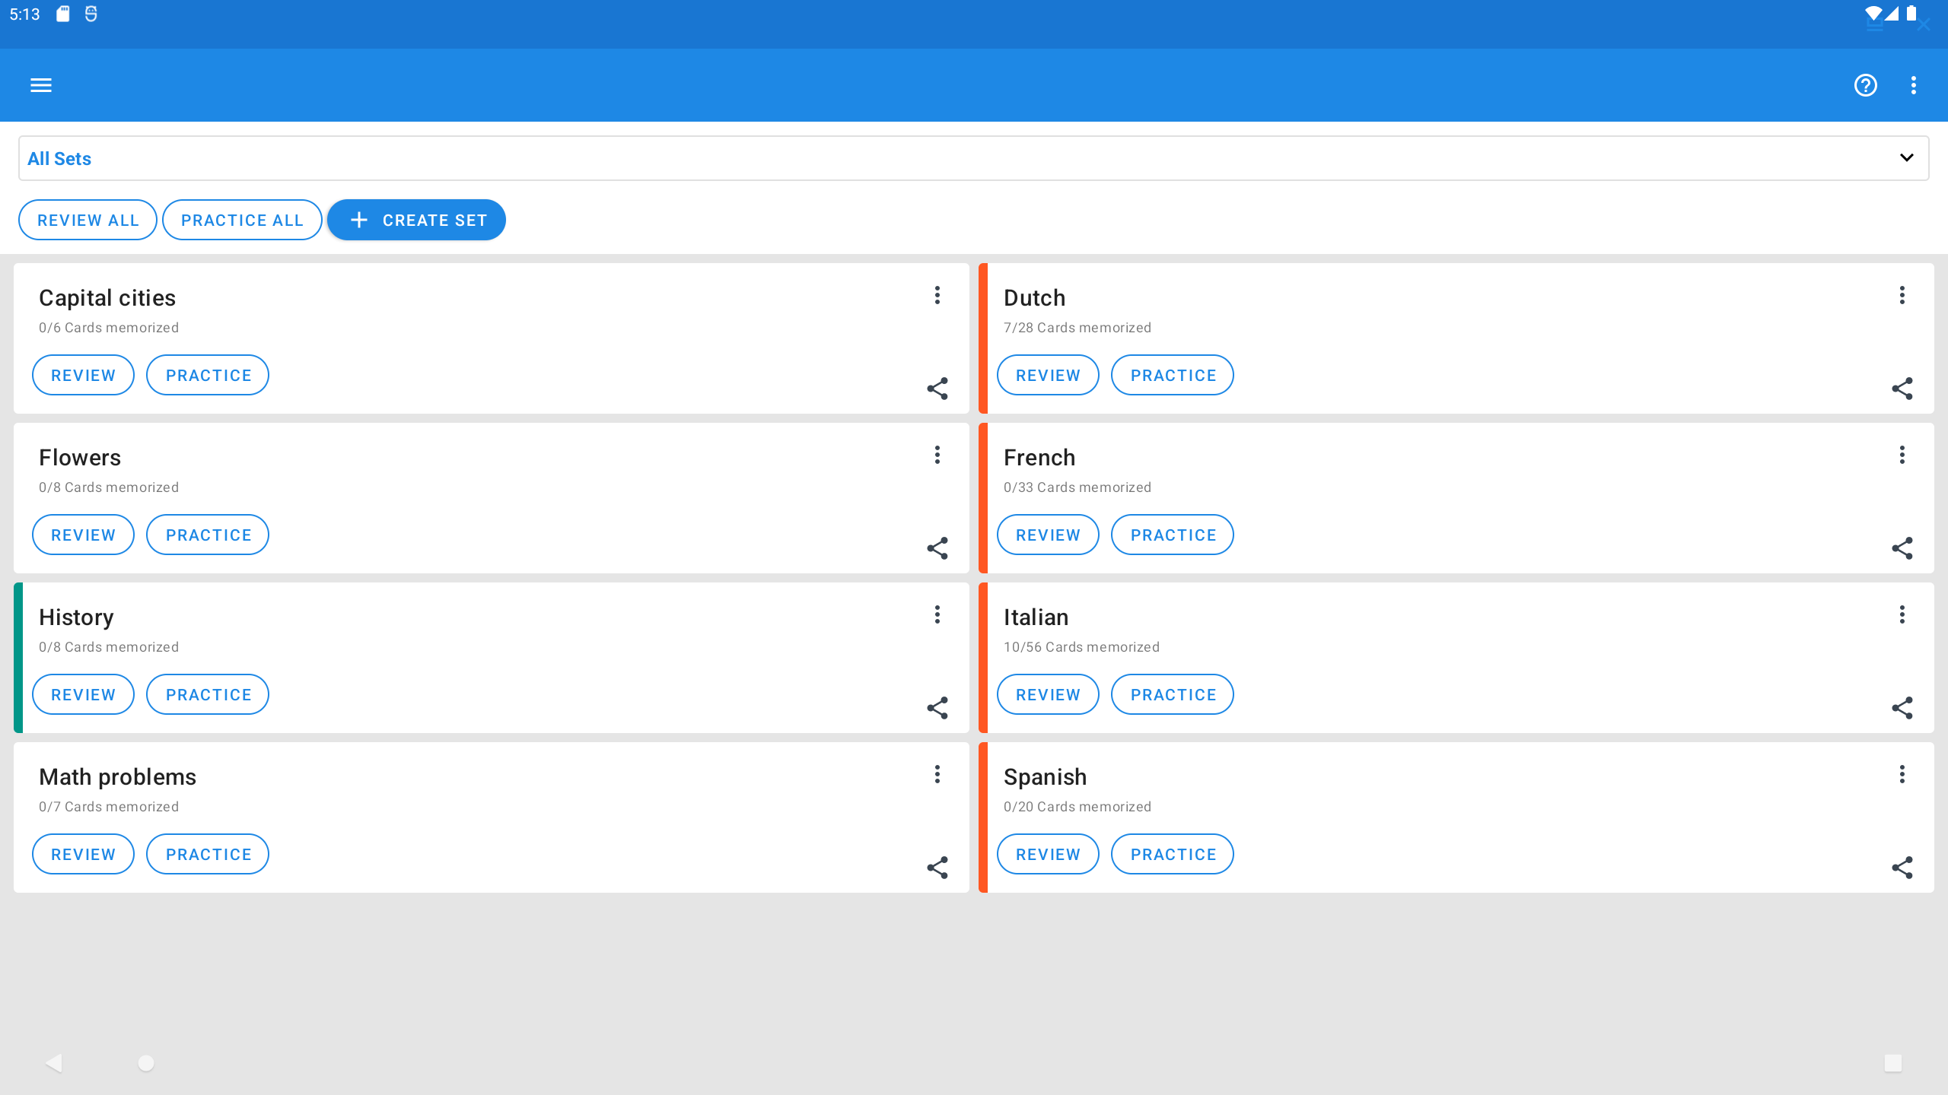
Task: Review the Italian set
Action: tap(1048, 694)
